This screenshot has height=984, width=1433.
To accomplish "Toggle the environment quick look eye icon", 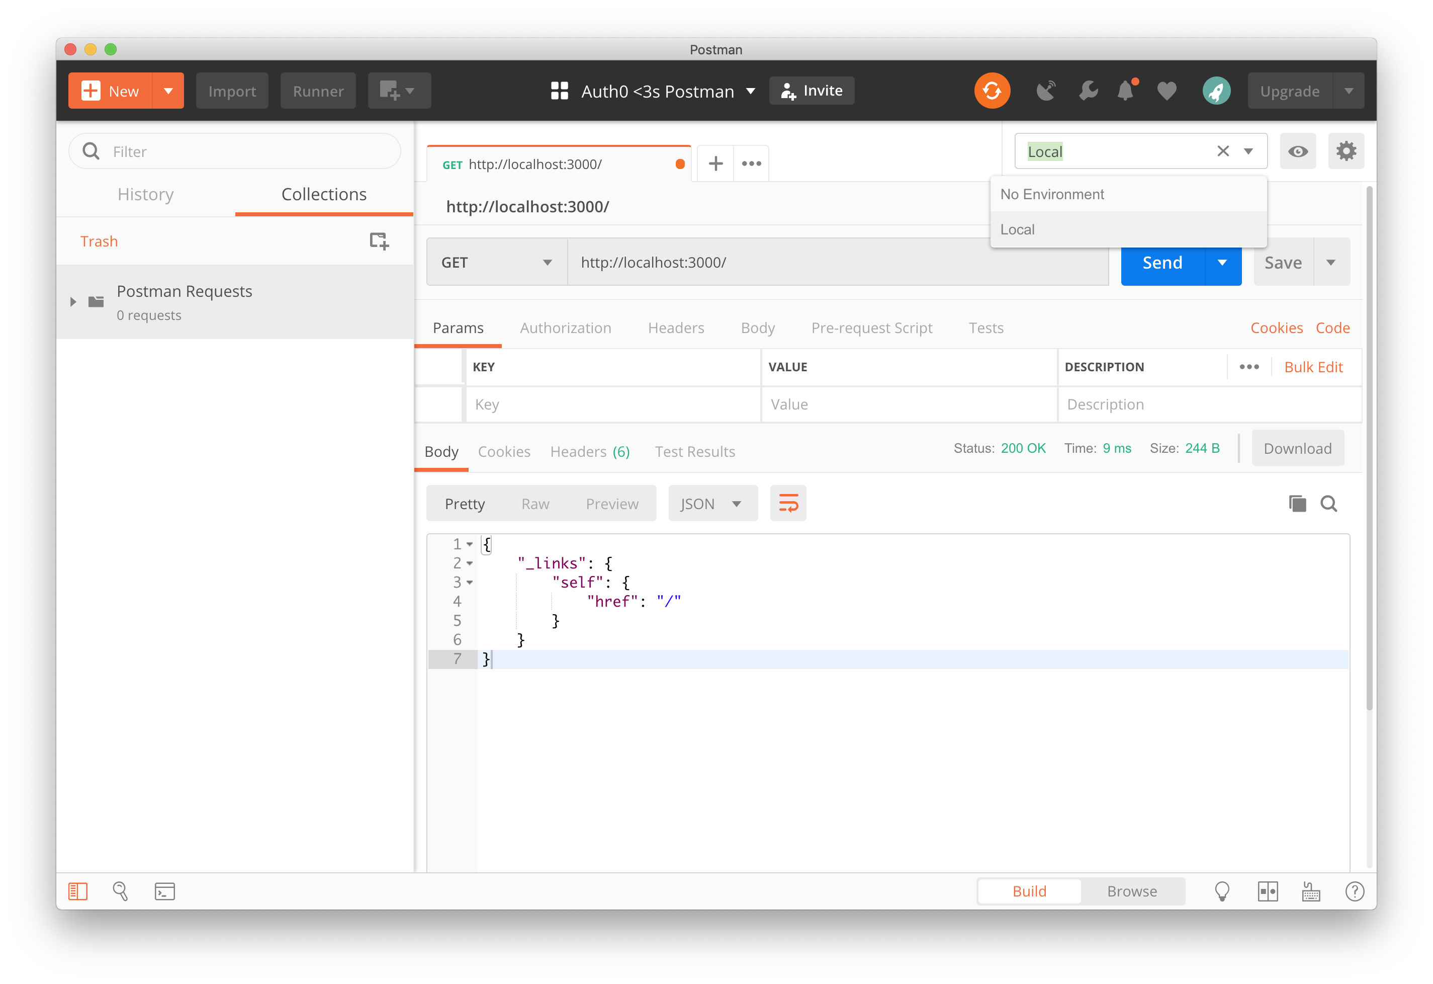I will (x=1297, y=151).
